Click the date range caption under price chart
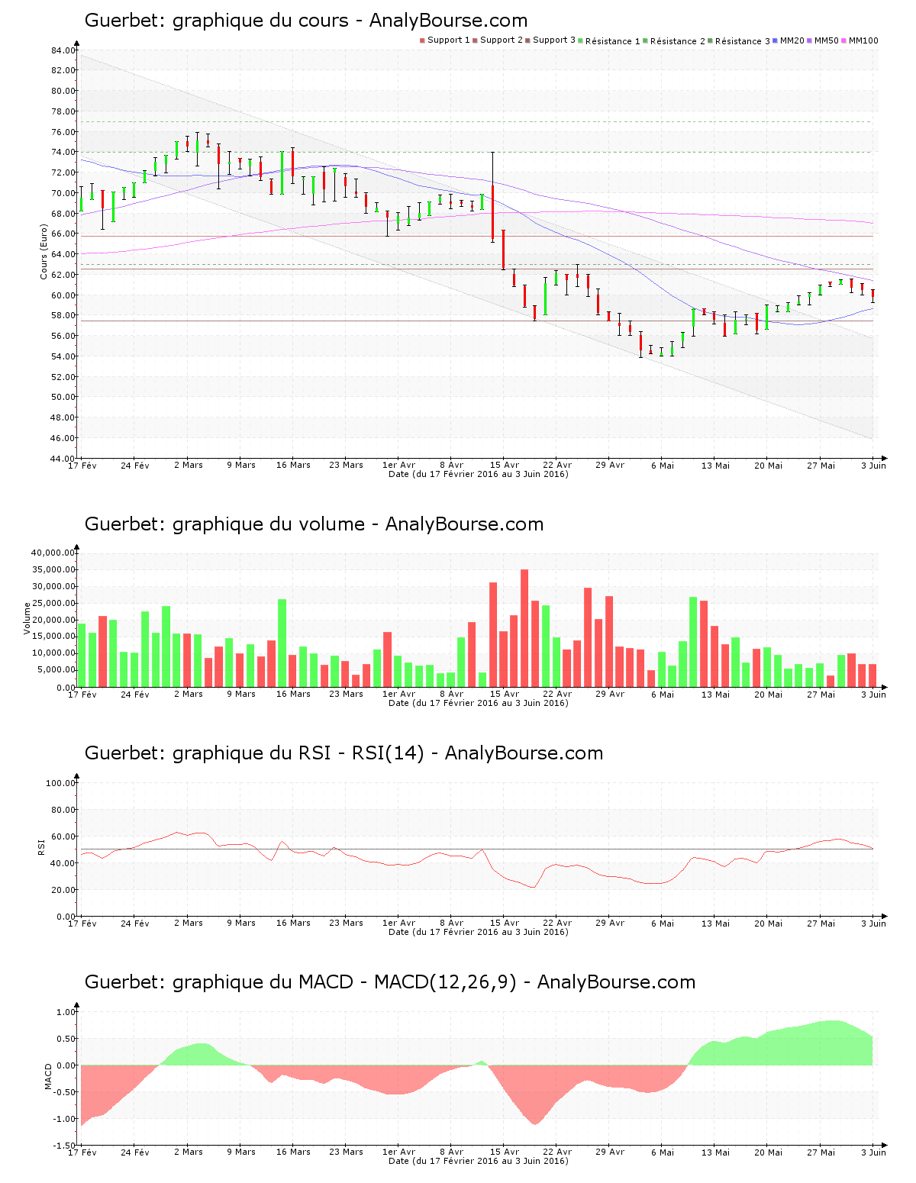916x1183 pixels. pos(479,474)
